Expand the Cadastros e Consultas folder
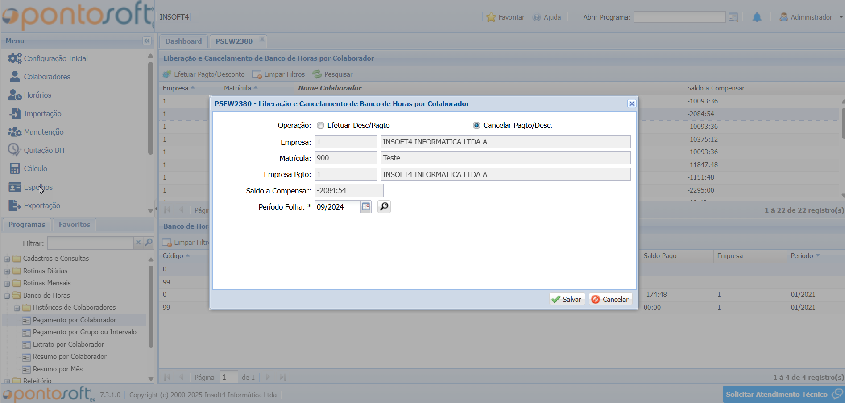845x403 pixels. (x=7, y=259)
